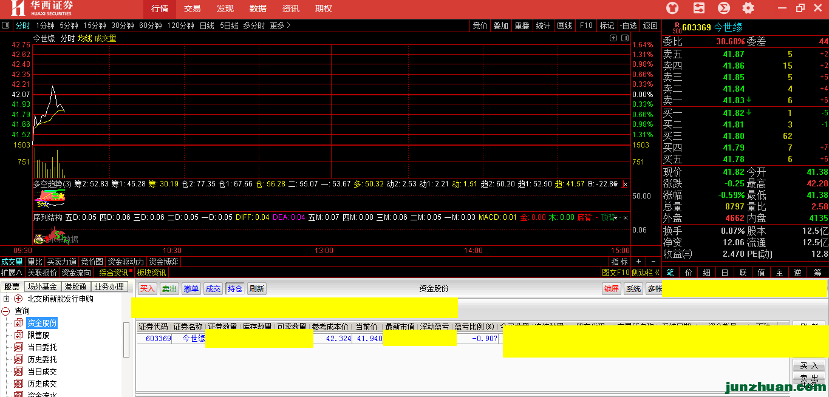The width and height of the screenshot is (829, 397).
Task: Click the red plus icon beside 北交所新股发行申购
Action: (x=18, y=299)
